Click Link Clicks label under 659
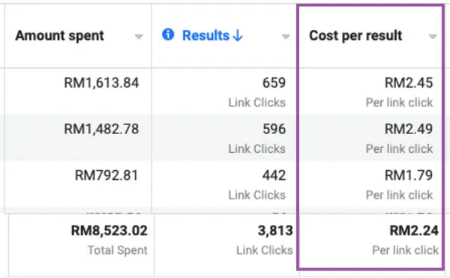The width and height of the screenshot is (450, 278). [x=256, y=103]
